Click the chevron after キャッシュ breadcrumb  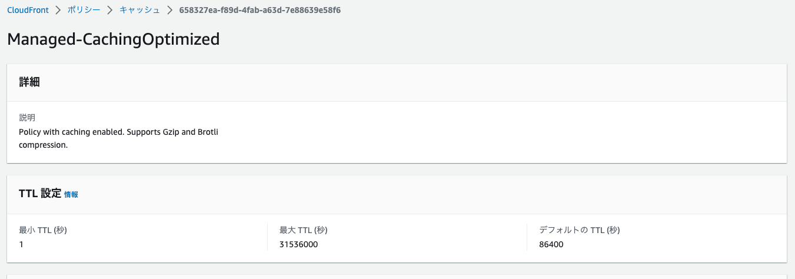tap(169, 11)
